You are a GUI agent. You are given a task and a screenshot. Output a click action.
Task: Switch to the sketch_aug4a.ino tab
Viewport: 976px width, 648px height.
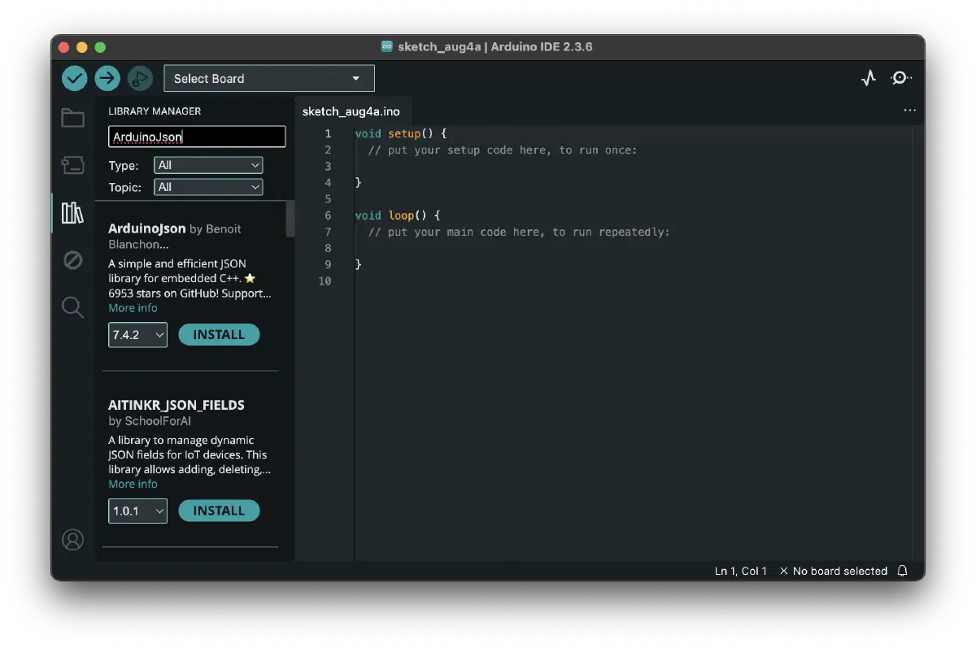(353, 111)
